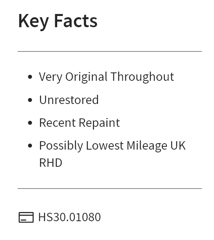Click the word Facts in the heading

[x=76, y=21]
